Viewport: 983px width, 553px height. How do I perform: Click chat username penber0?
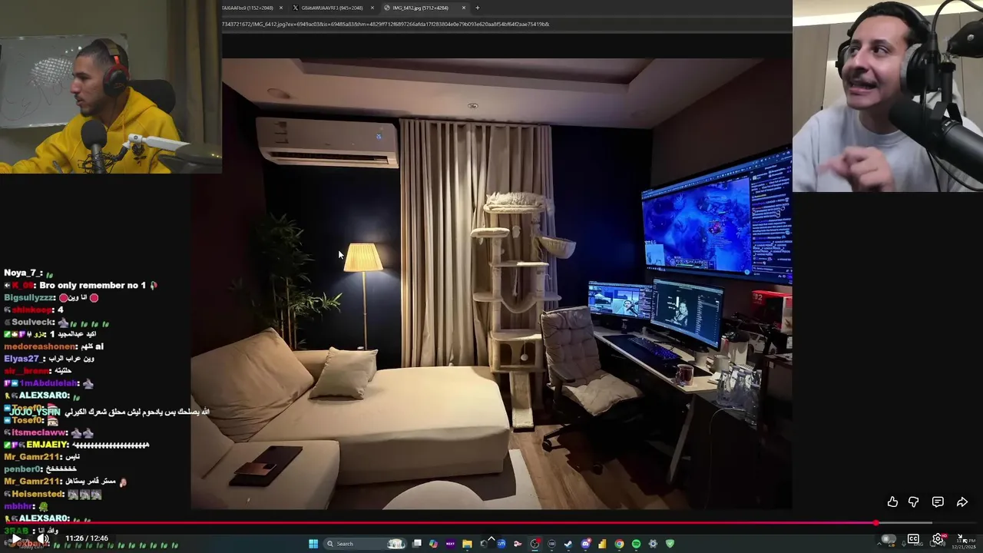pyautogui.click(x=22, y=469)
